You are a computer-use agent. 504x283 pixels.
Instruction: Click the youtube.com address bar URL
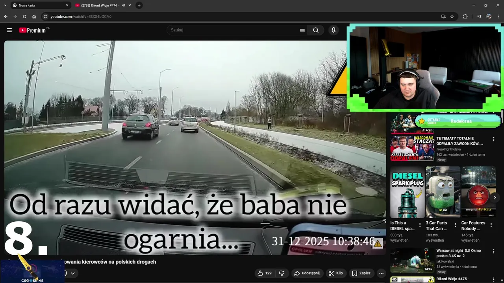[81, 17]
